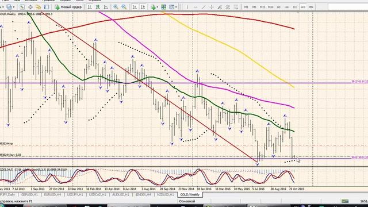This screenshot has height=207, width=368.
Task: Click the 1 Sep 2013 date label
Action: pyautogui.click(x=37, y=189)
